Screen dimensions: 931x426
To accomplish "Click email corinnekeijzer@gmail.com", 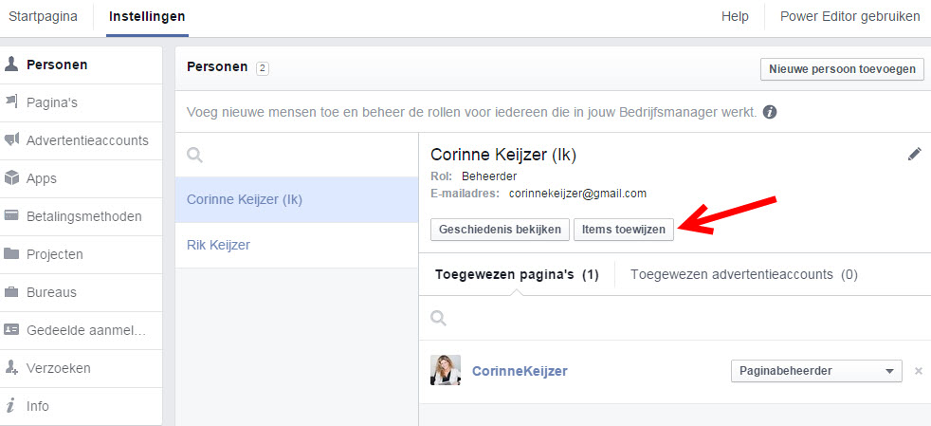I will [577, 194].
